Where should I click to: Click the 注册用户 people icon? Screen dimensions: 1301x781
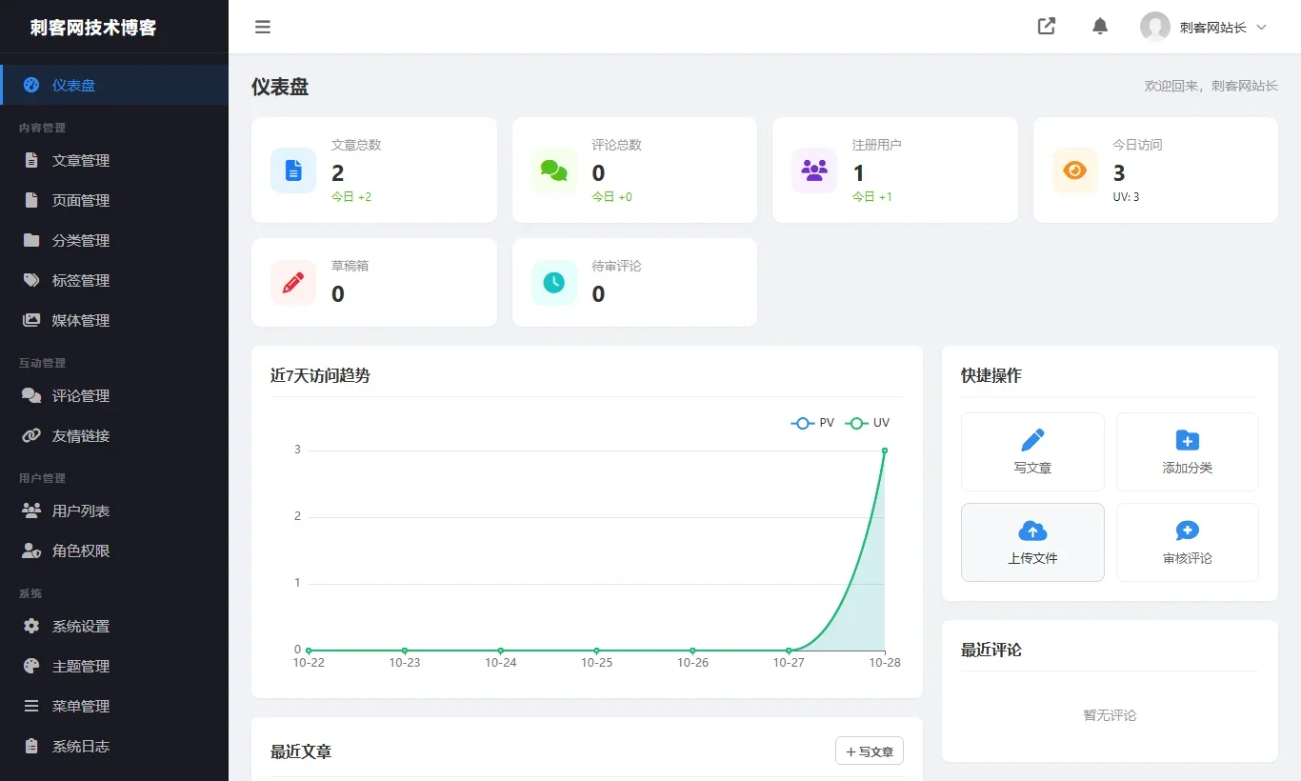pos(814,170)
